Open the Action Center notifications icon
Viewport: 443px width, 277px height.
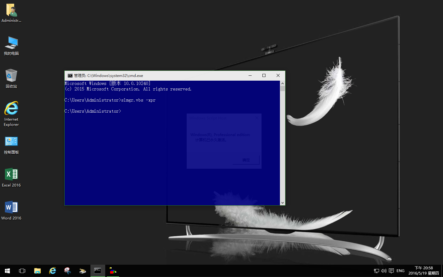[391, 271]
